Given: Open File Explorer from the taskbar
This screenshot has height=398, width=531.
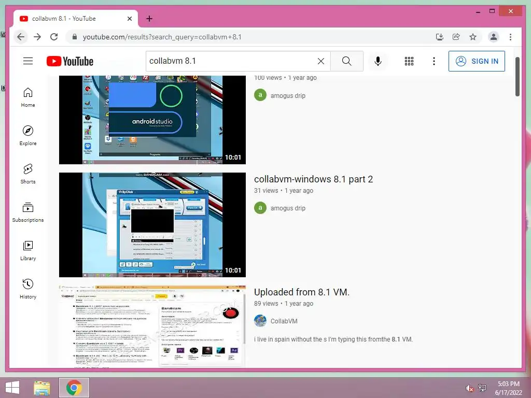Looking at the screenshot, I should point(42,388).
